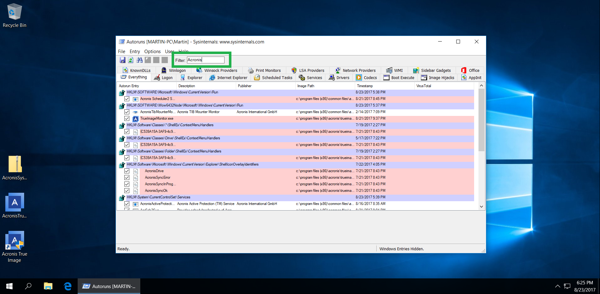This screenshot has height=294, width=600.
Task: Switch to the Drivers tab
Action: [x=339, y=77]
